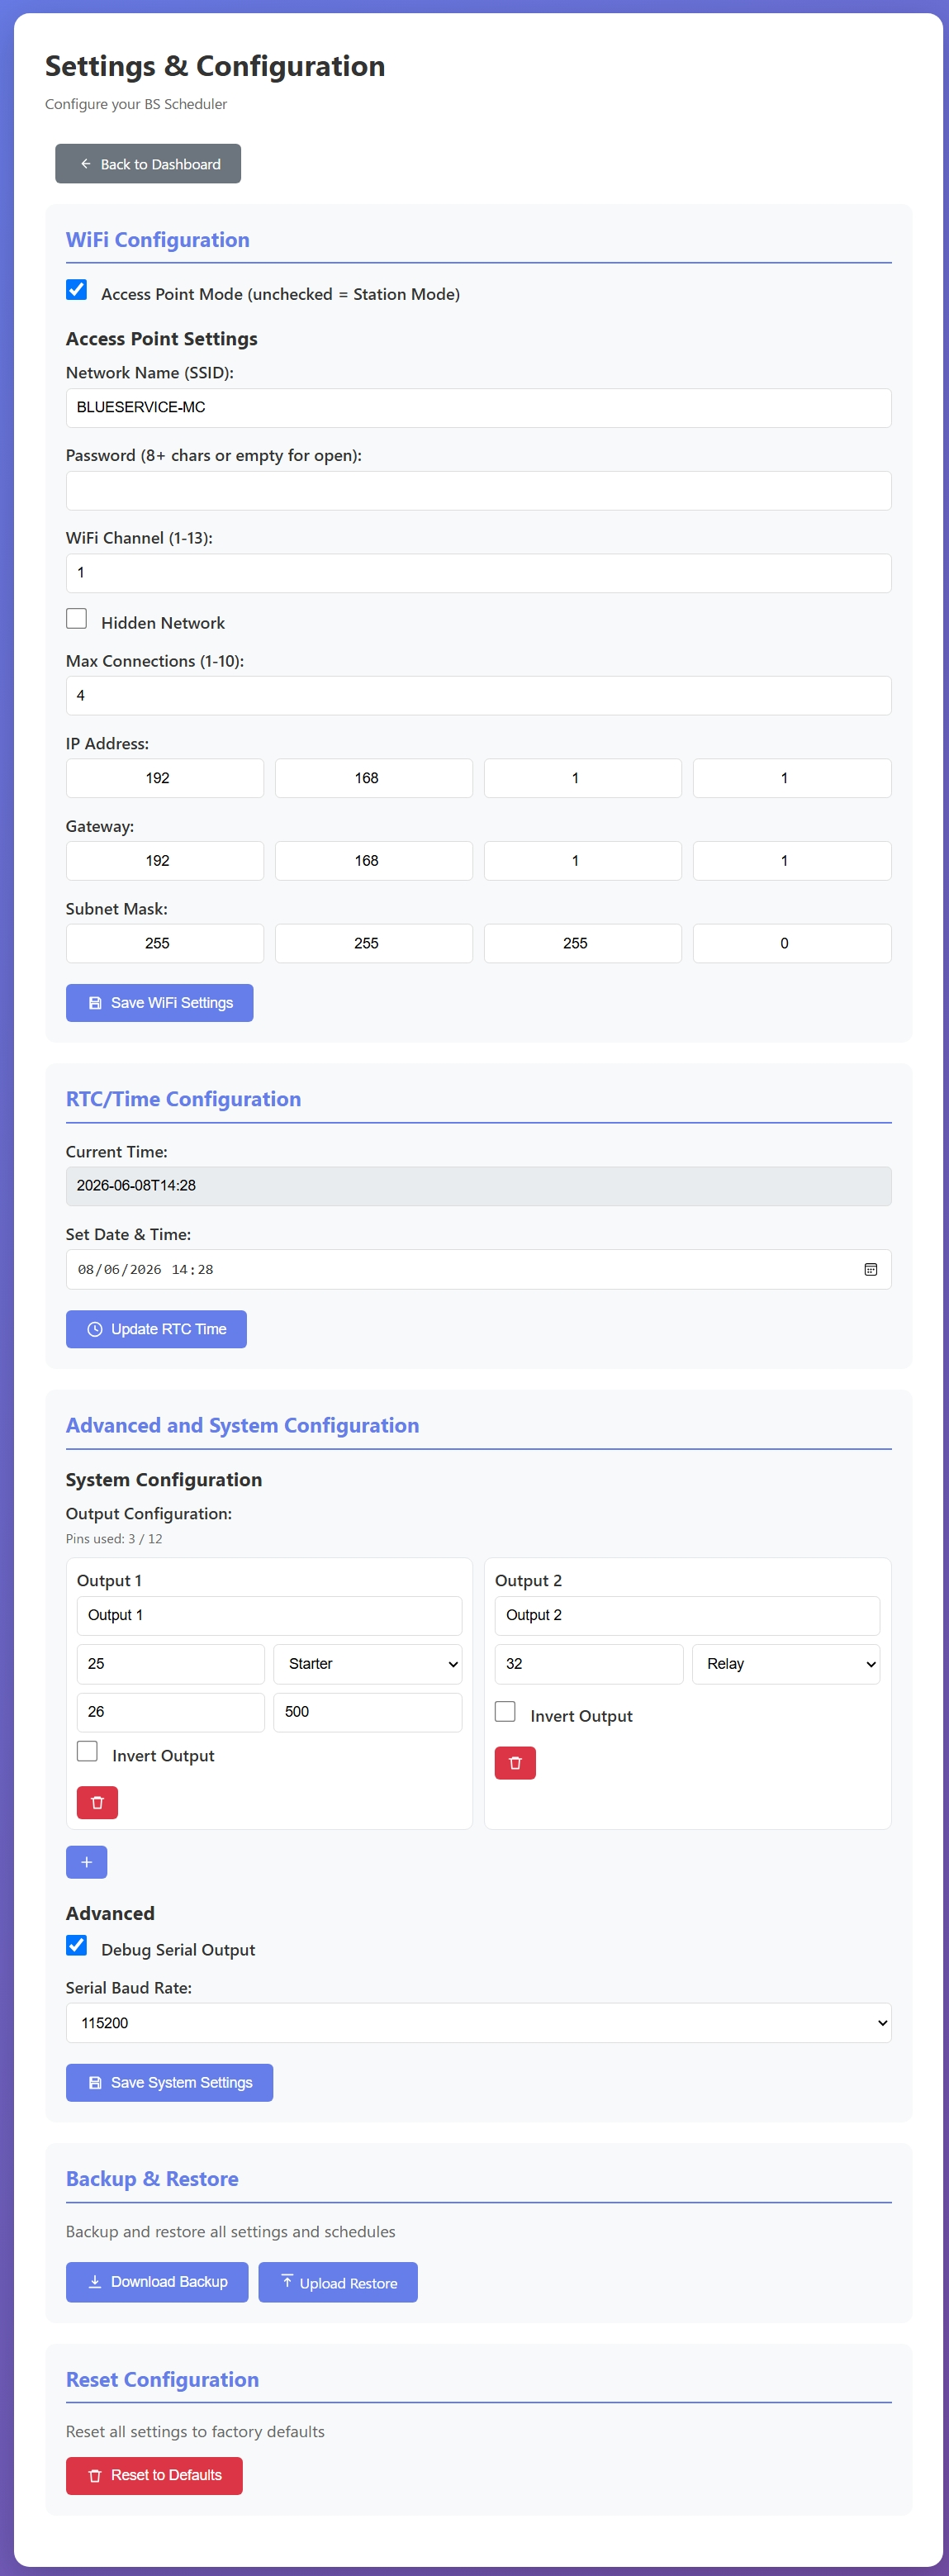Select third Subnet Mask octet 255
Image resolution: width=949 pixels, height=2576 pixels.
[x=583, y=943]
